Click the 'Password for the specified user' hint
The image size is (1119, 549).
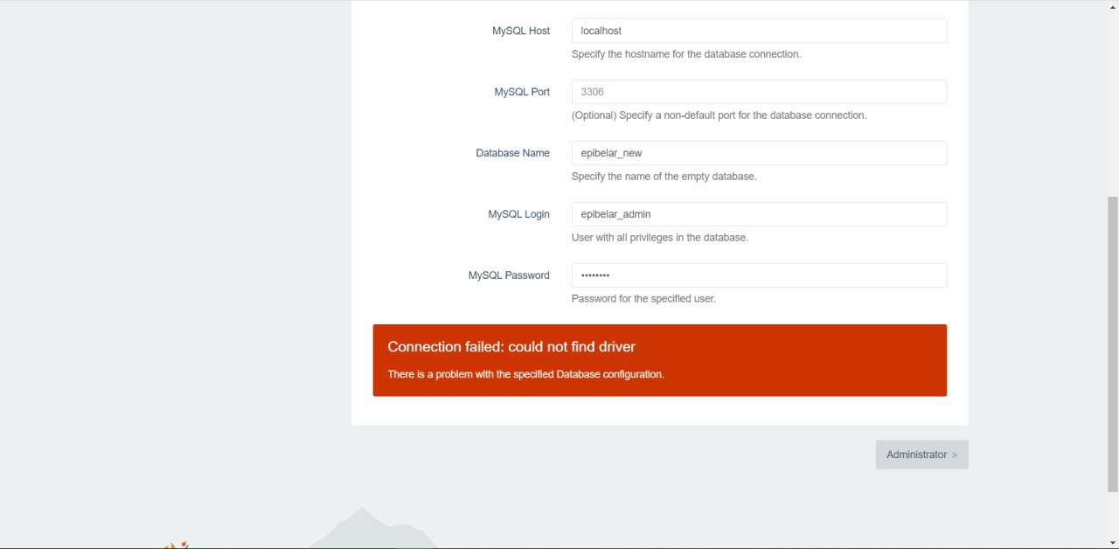click(643, 299)
